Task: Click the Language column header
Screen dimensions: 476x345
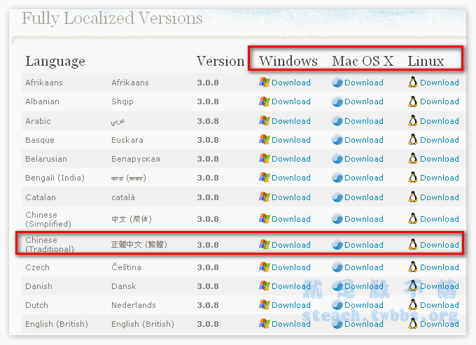Action: [55, 62]
